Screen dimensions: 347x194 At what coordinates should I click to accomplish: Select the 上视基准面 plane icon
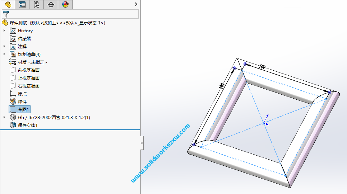(13, 78)
